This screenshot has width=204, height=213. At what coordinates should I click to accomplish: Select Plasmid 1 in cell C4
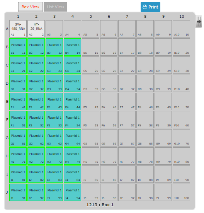click(73, 65)
